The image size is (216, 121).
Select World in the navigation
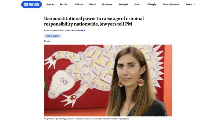pos(93,4)
